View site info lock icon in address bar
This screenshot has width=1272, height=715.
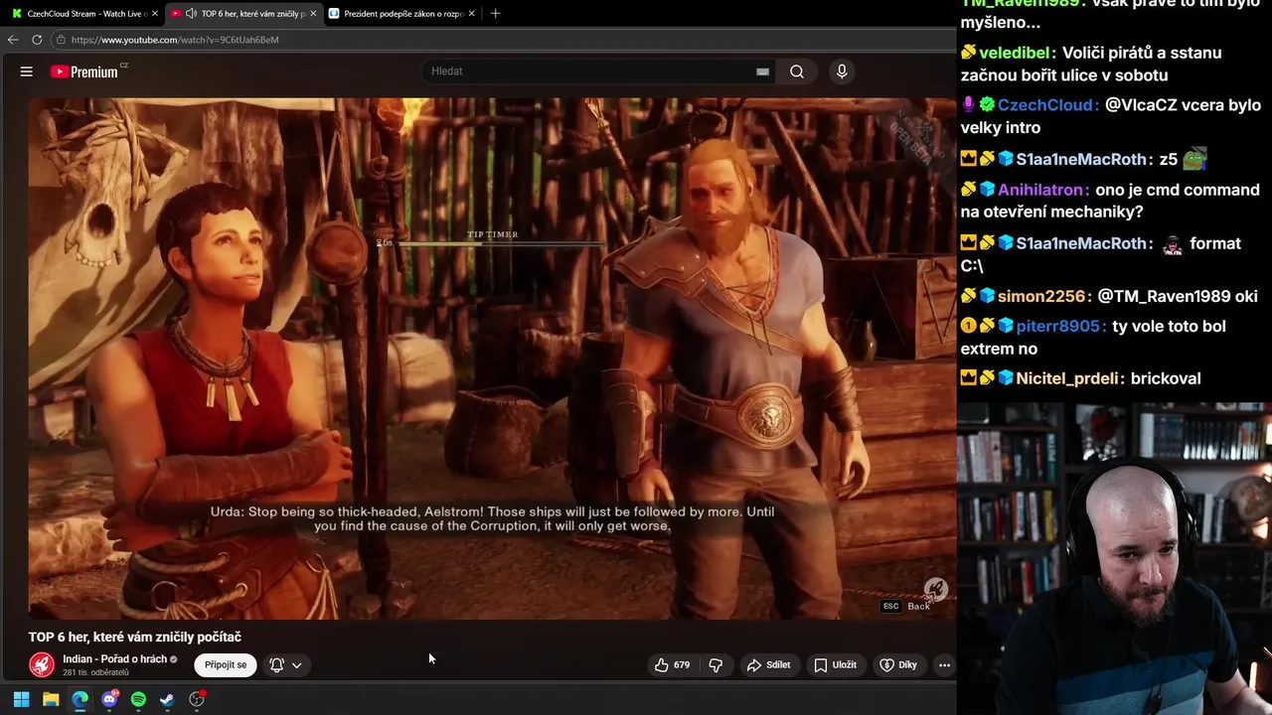[61, 40]
